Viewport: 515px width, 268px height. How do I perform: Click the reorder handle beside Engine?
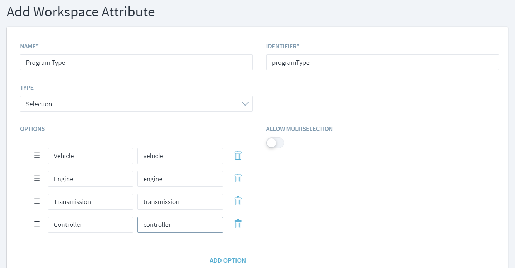point(37,178)
